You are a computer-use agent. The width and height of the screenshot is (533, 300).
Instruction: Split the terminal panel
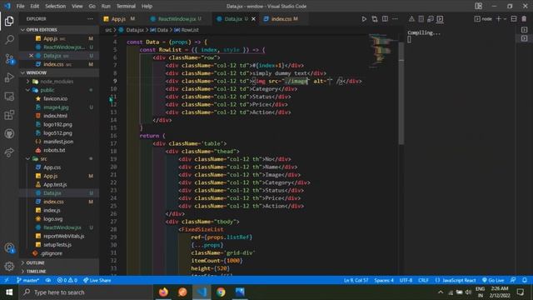[x=514, y=19]
